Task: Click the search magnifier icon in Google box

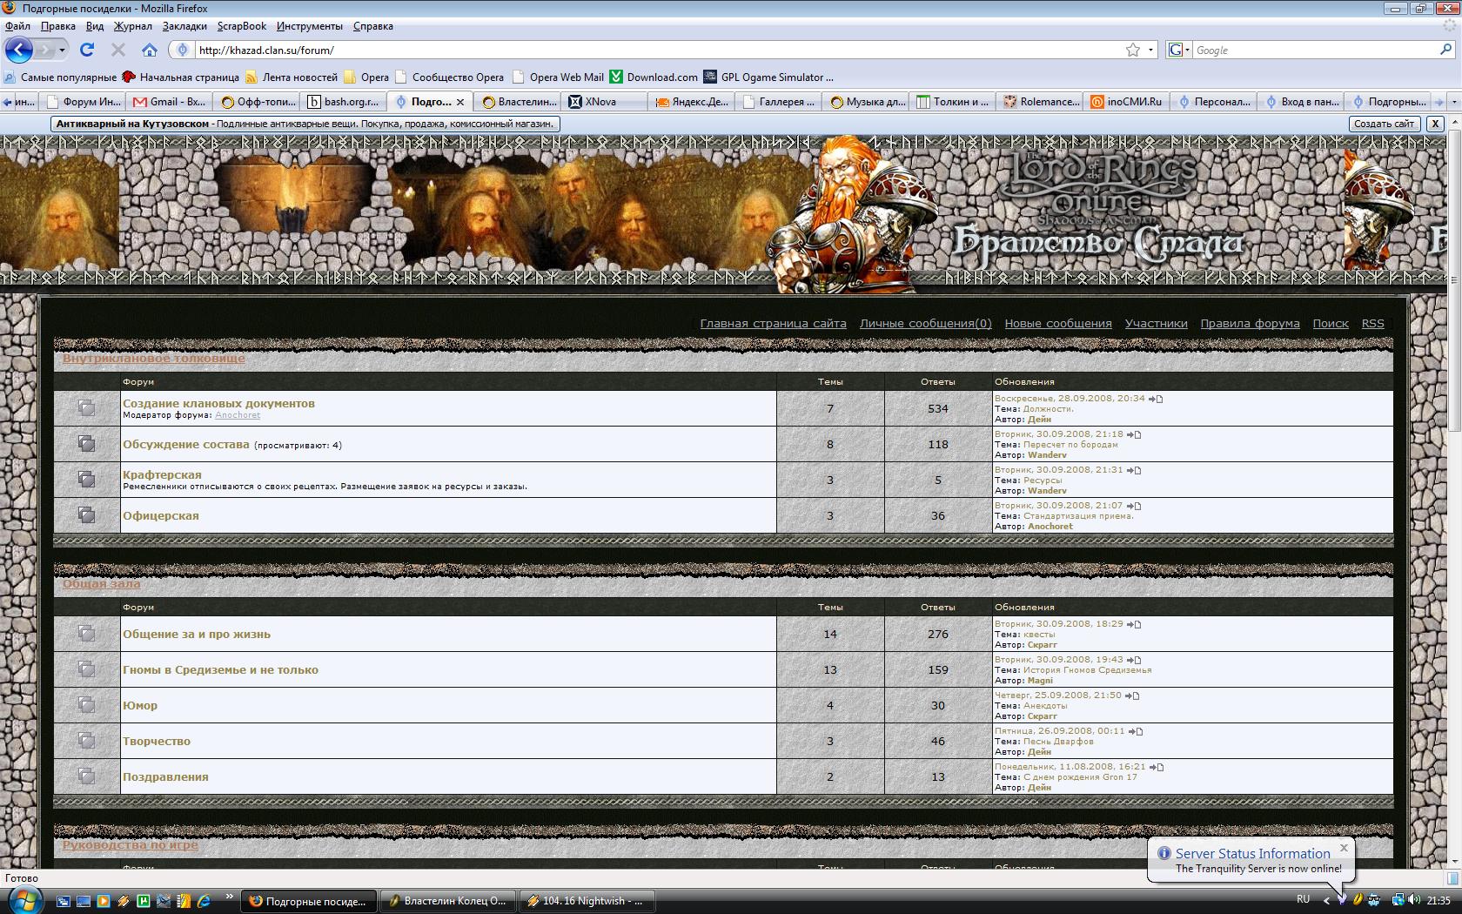Action: 1446,50
